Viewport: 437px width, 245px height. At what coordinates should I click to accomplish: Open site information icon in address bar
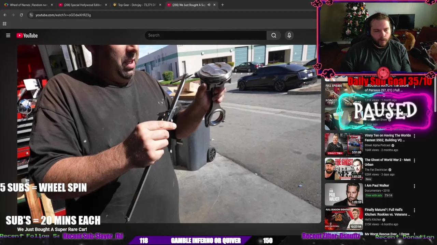pos(31,15)
